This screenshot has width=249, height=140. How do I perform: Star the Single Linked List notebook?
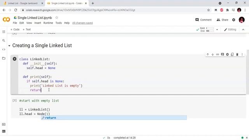coord(57,17)
